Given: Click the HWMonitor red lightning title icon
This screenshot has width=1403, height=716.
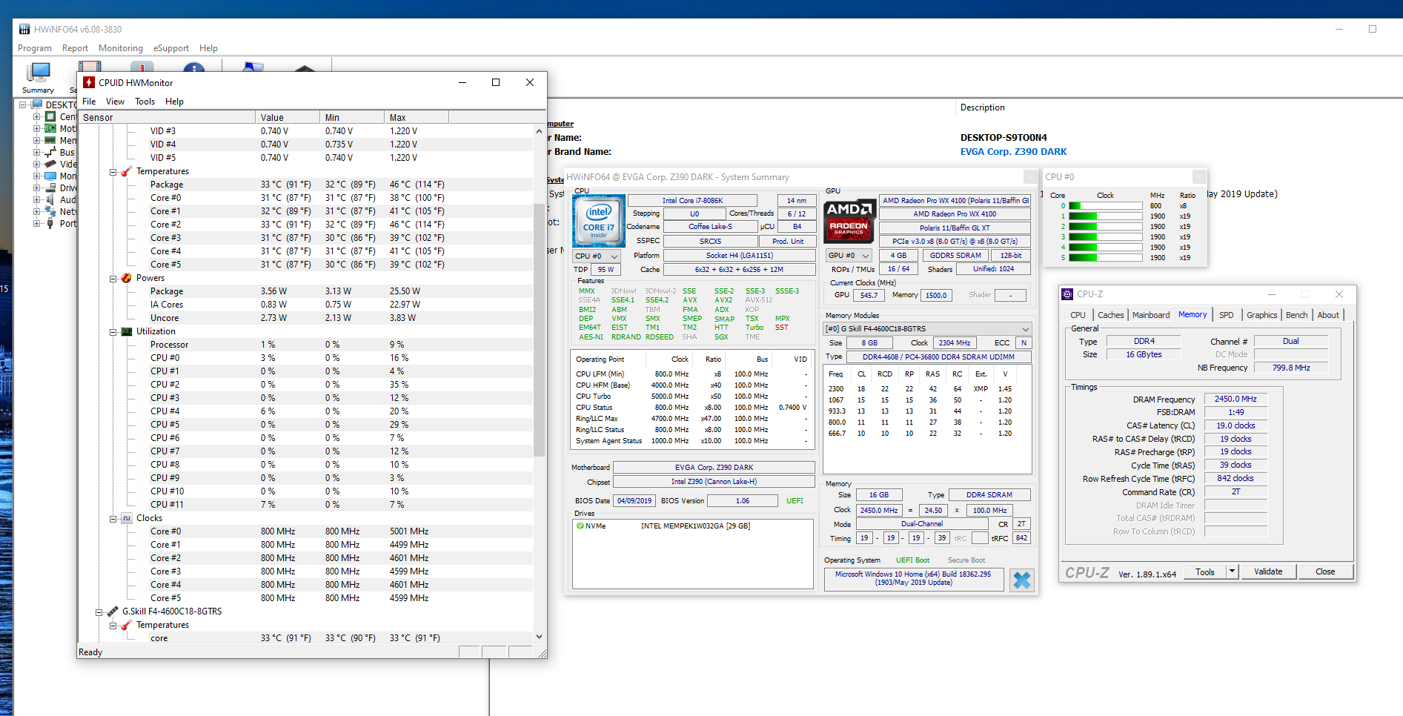Looking at the screenshot, I should pyautogui.click(x=89, y=82).
